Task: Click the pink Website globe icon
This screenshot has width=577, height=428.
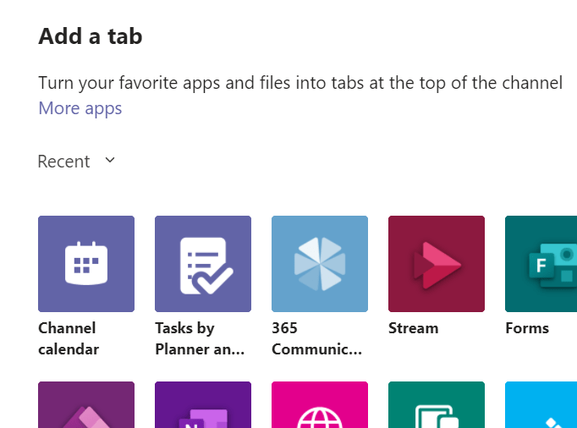Action: pos(320,405)
